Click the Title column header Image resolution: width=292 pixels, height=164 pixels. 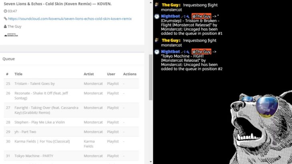point(18,74)
